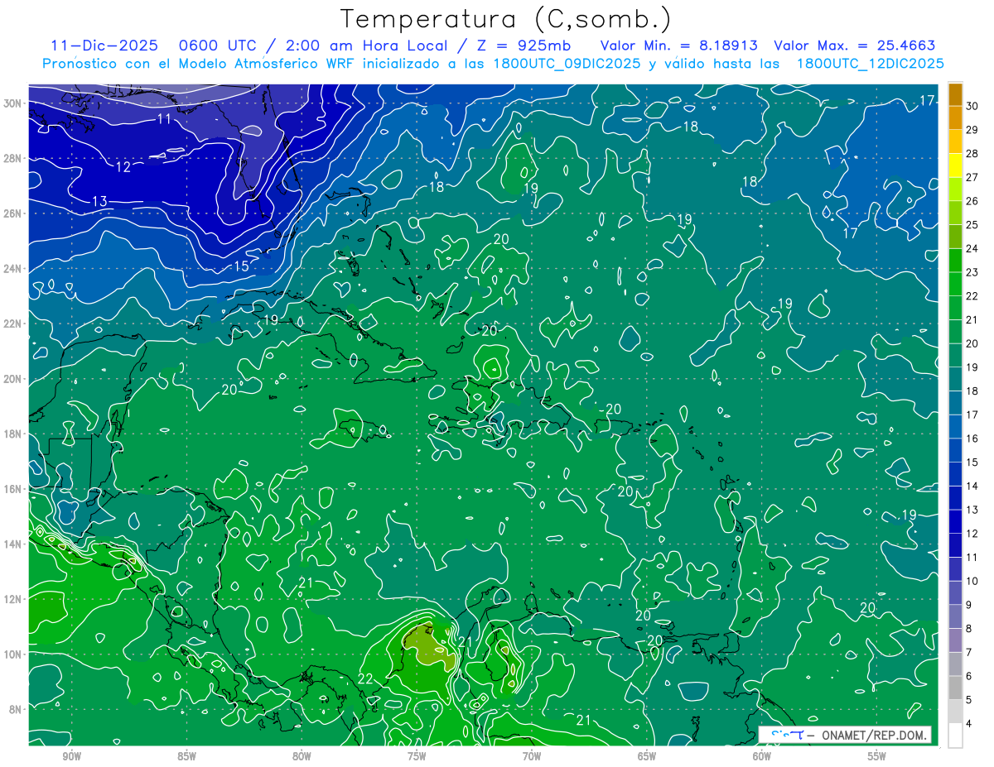994x767 pixels.
Task: Click the '26N' latitude axis label
Action: click(x=13, y=213)
